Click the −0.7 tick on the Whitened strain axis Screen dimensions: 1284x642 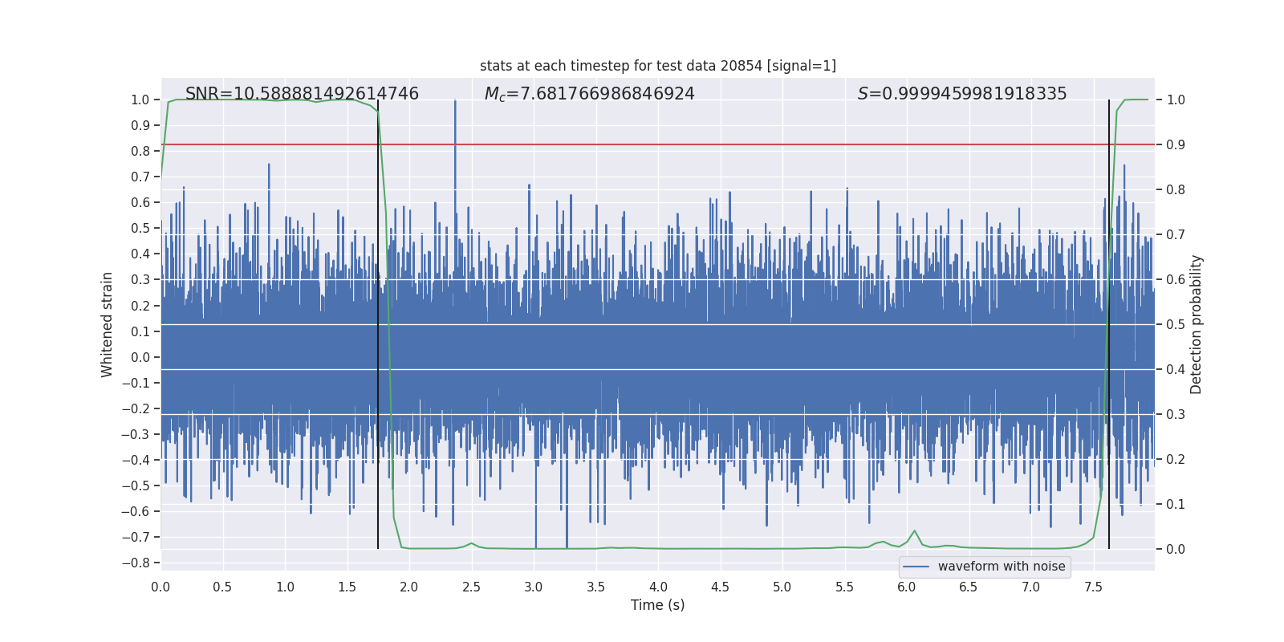tap(136, 537)
